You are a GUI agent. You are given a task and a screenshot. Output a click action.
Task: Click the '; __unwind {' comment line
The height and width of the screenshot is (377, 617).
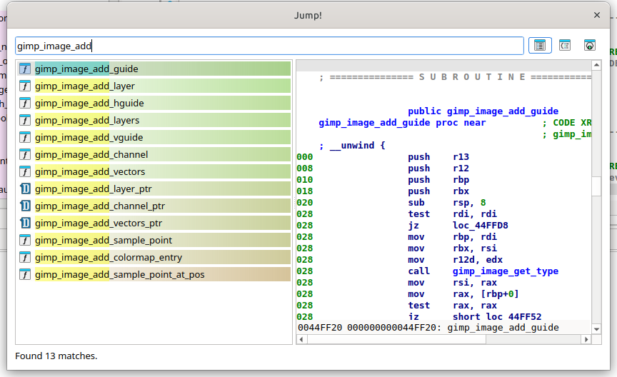(352, 146)
